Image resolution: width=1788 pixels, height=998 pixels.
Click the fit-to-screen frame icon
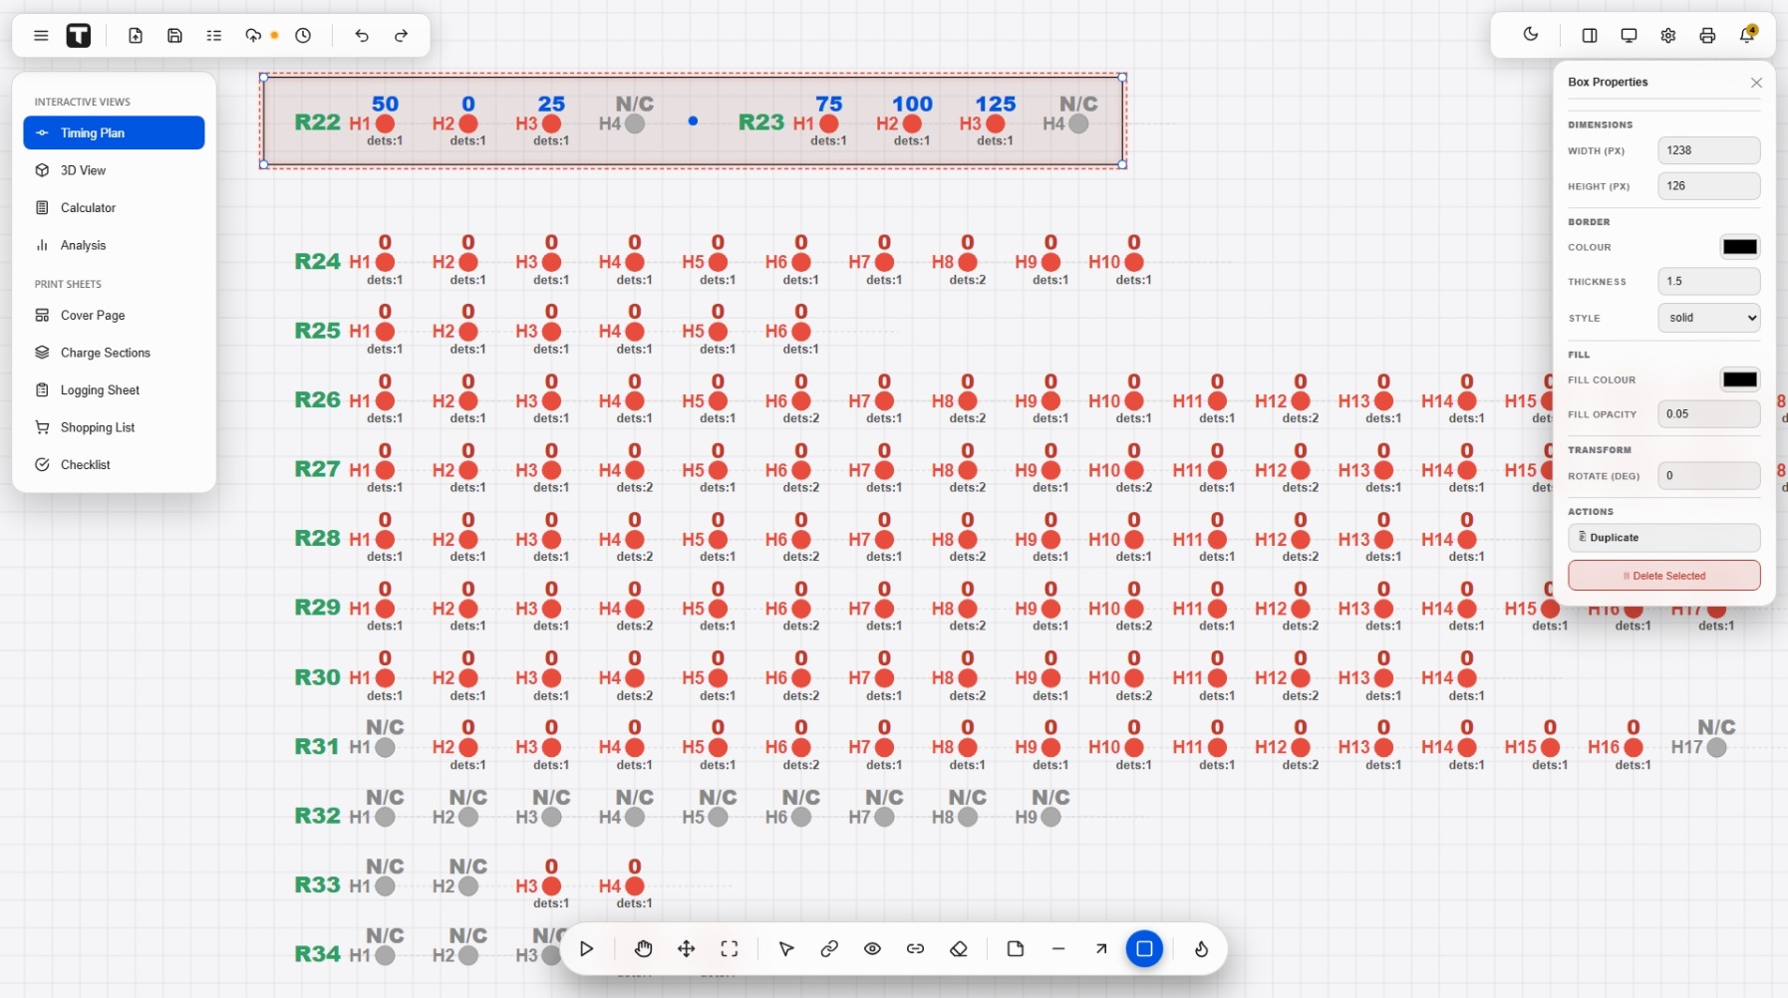tap(730, 949)
